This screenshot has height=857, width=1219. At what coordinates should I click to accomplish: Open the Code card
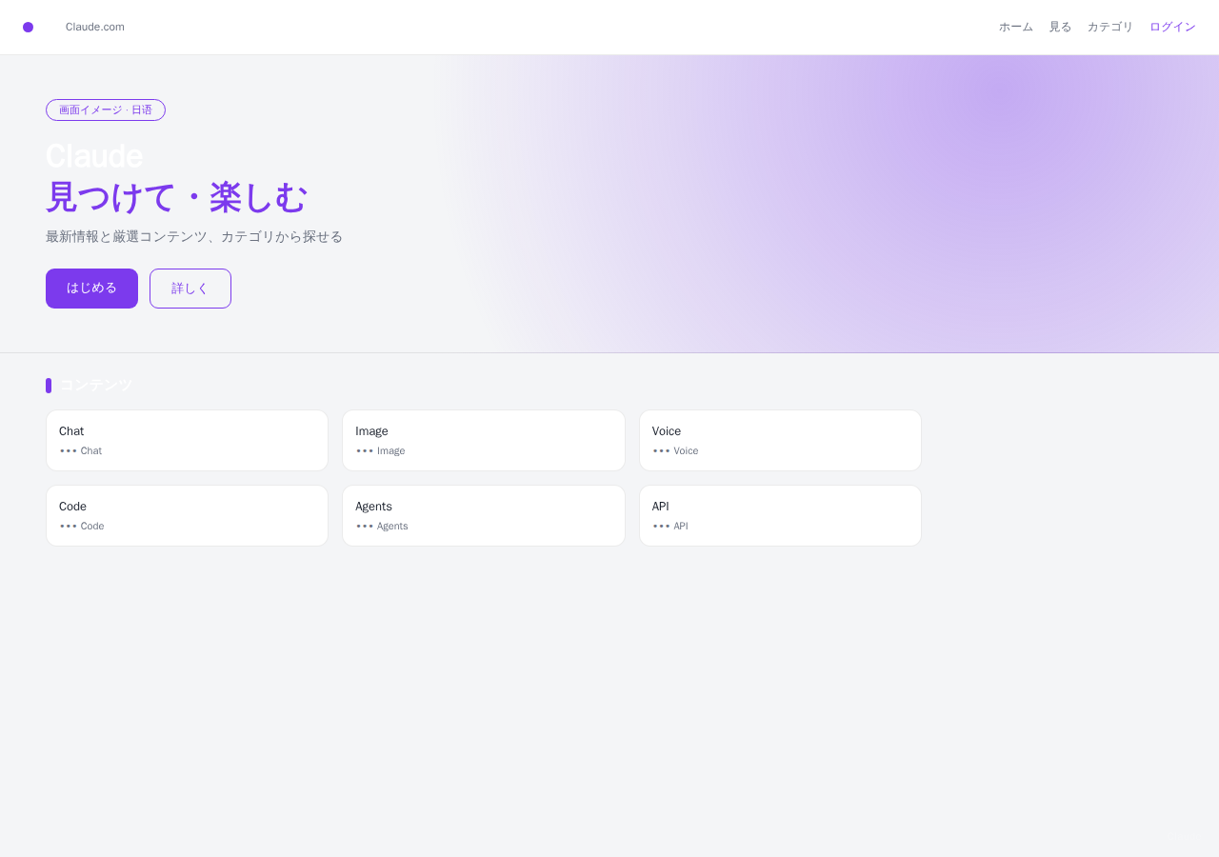(x=188, y=516)
